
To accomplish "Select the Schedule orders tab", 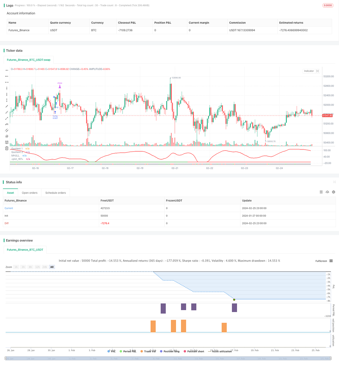I will 55,193.
